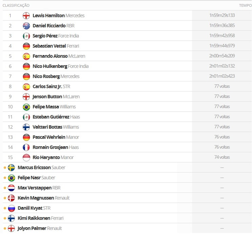Click the Swedish flag next to Marcus Ericsson
This screenshot has width=252, height=234.
coord(11,167)
